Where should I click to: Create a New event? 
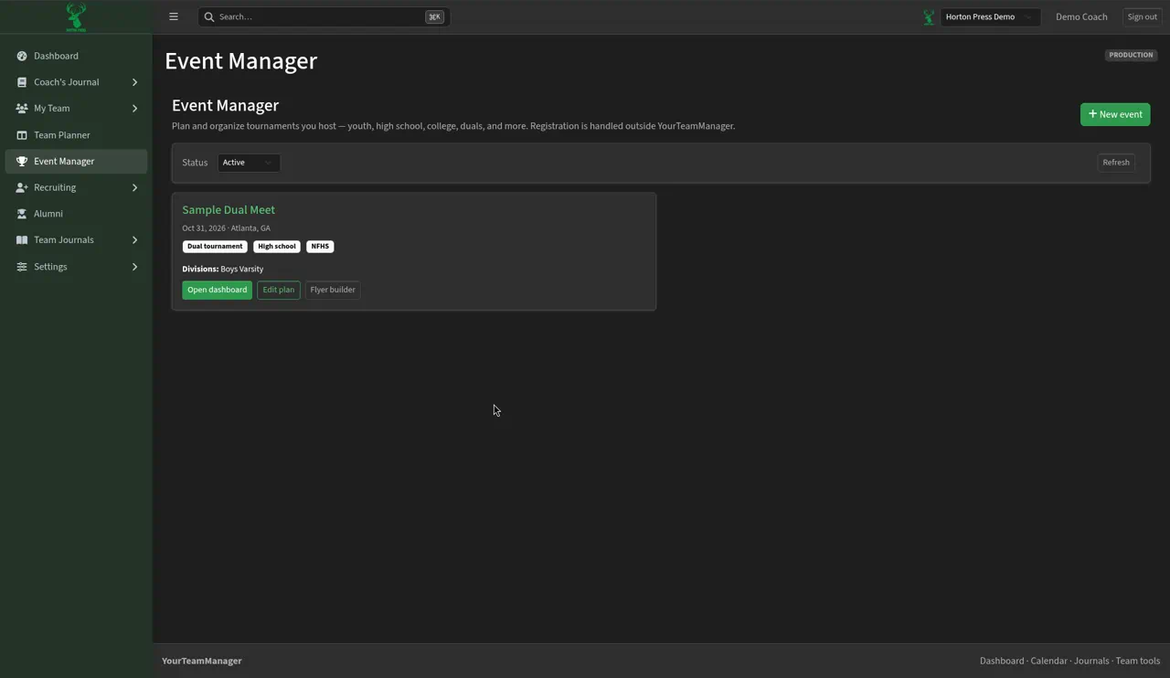(x=1115, y=114)
